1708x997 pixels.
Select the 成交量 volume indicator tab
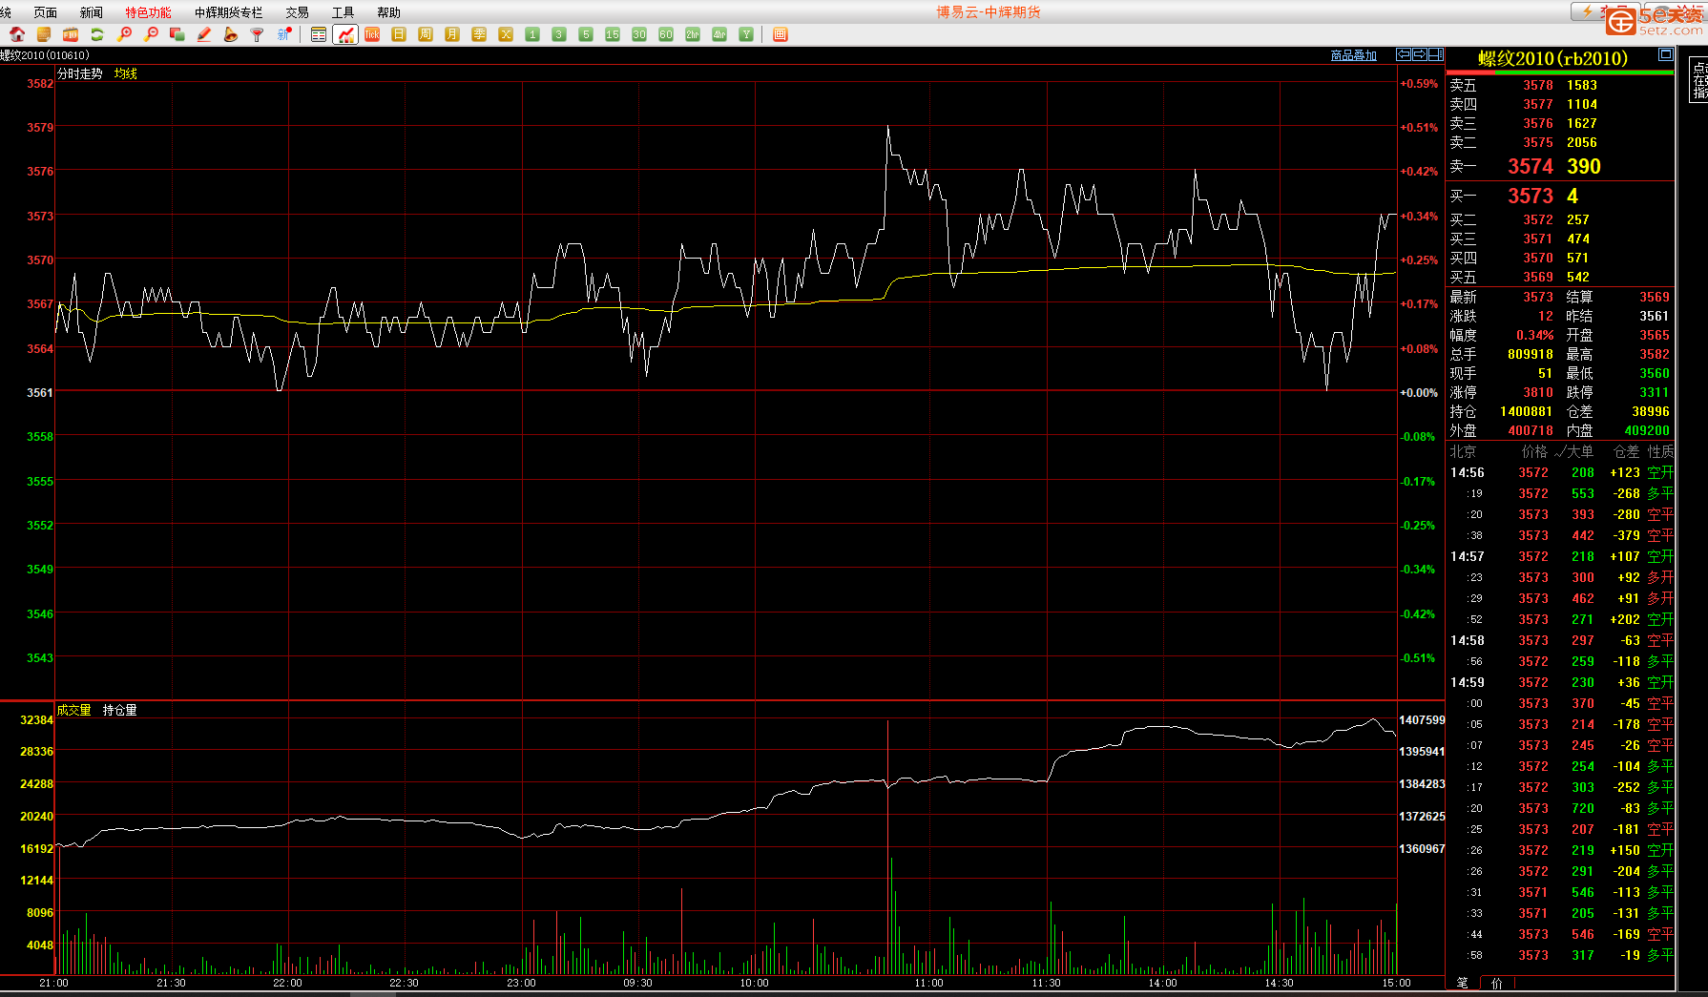point(74,710)
